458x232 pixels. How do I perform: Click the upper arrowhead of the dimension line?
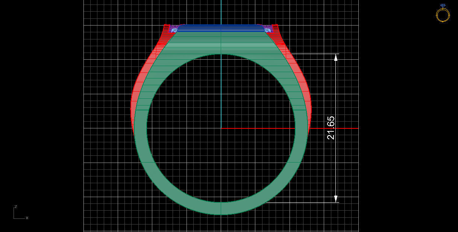pos(336,57)
